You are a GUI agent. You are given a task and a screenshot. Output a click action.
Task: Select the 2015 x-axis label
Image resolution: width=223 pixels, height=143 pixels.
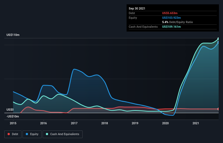pyautogui.click(x=13, y=123)
